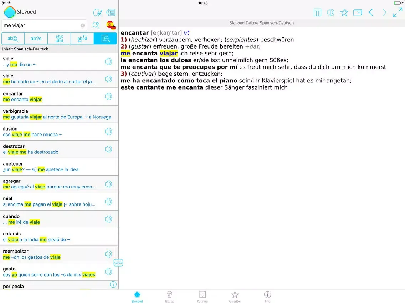Open the Info bottom tab
Viewport: 405px width, 304px height.
[267, 297]
